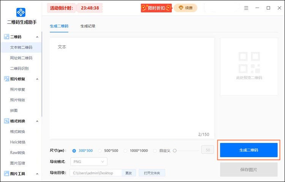Image resolution: width=285 pixels, height=182 pixels.
Task: Click the 格式转换 section icon
Action: (x=6, y=121)
